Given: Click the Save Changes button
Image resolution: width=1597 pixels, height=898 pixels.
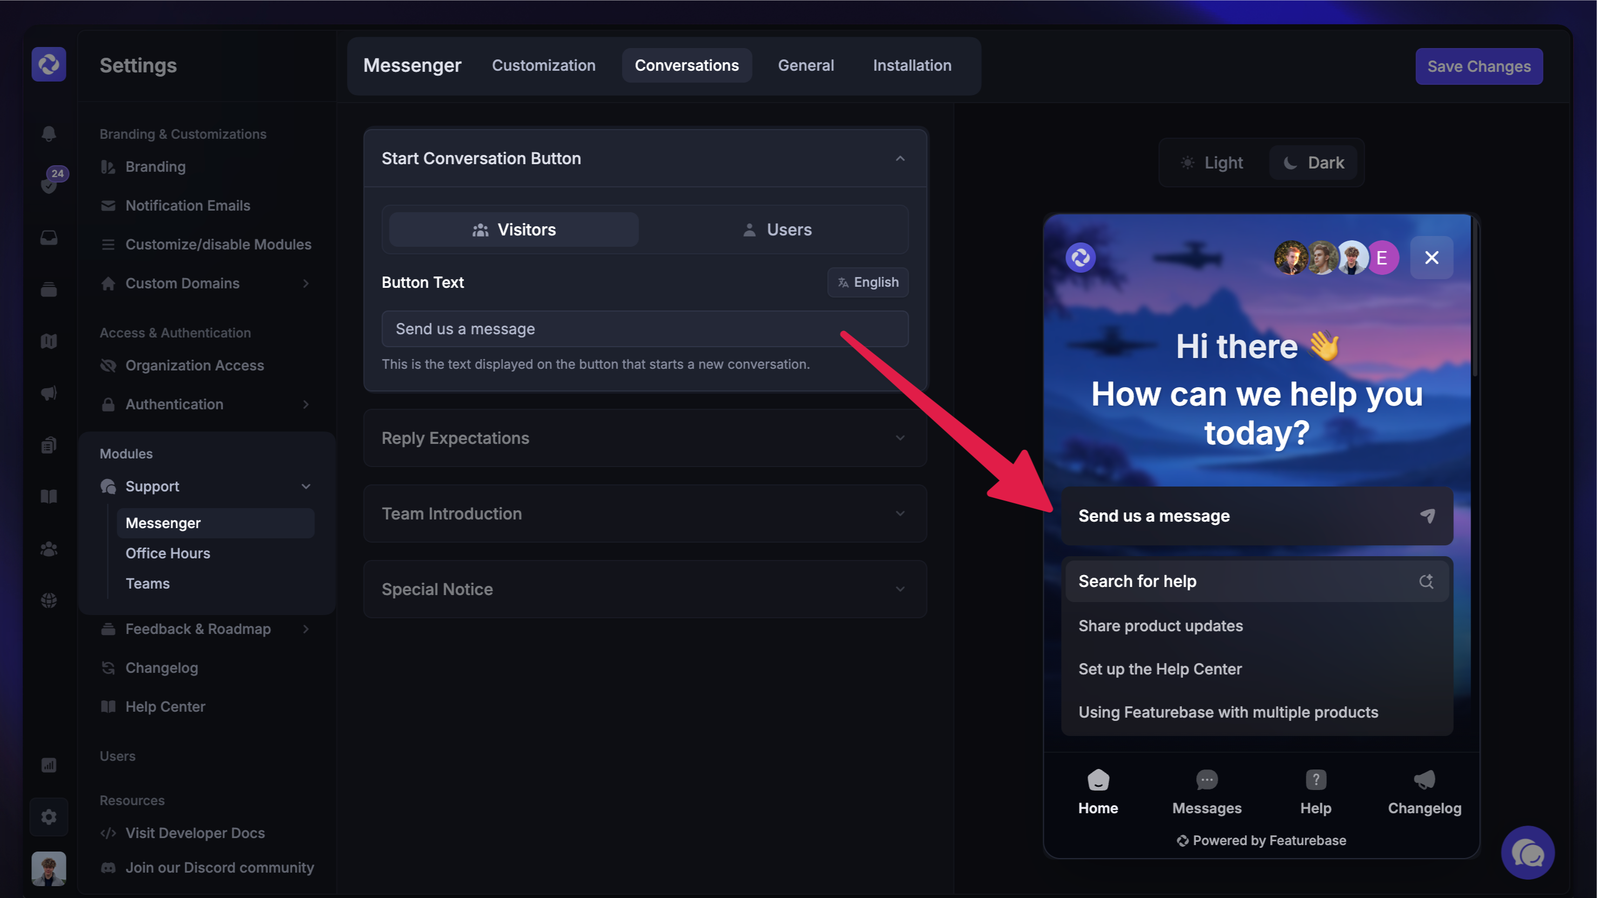Looking at the screenshot, I should pos(1479,66).
